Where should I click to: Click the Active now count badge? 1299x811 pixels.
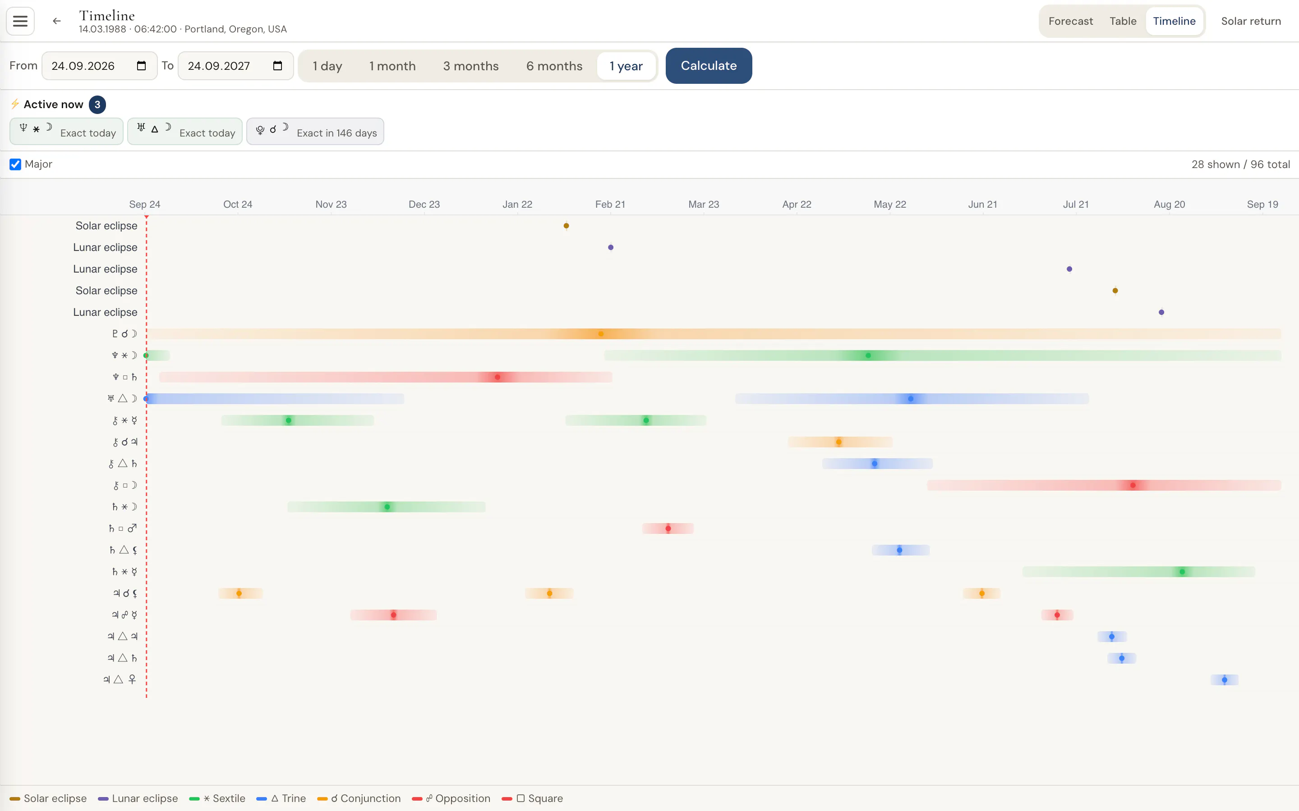coord(97,104)
